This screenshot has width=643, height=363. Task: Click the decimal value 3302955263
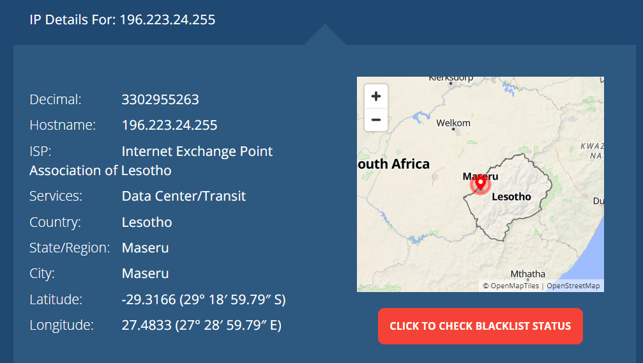point(160,100)
